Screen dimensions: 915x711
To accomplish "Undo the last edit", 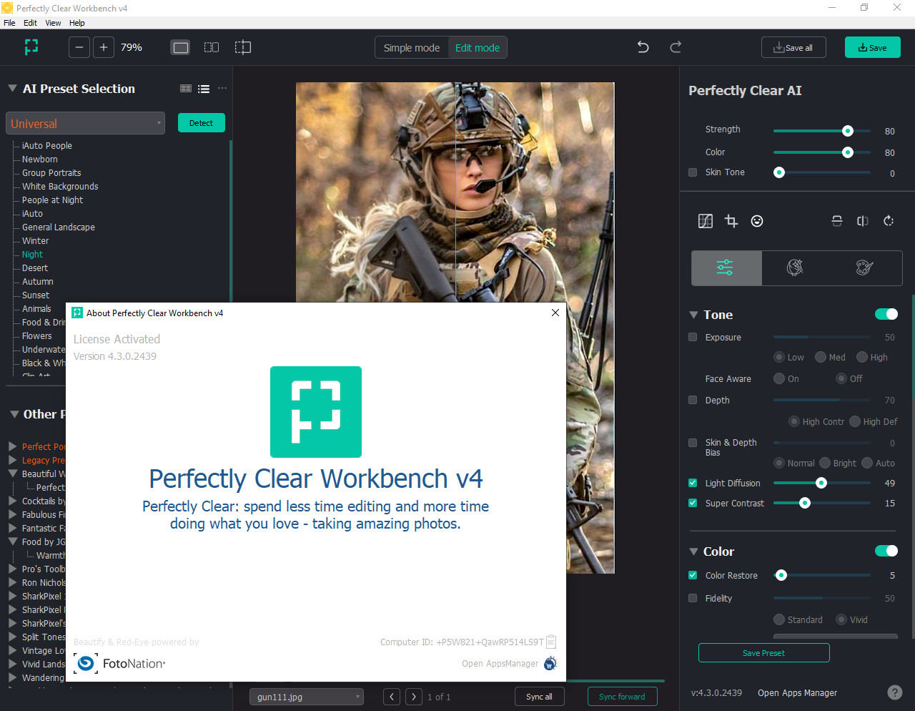I will tap(643, 47).
